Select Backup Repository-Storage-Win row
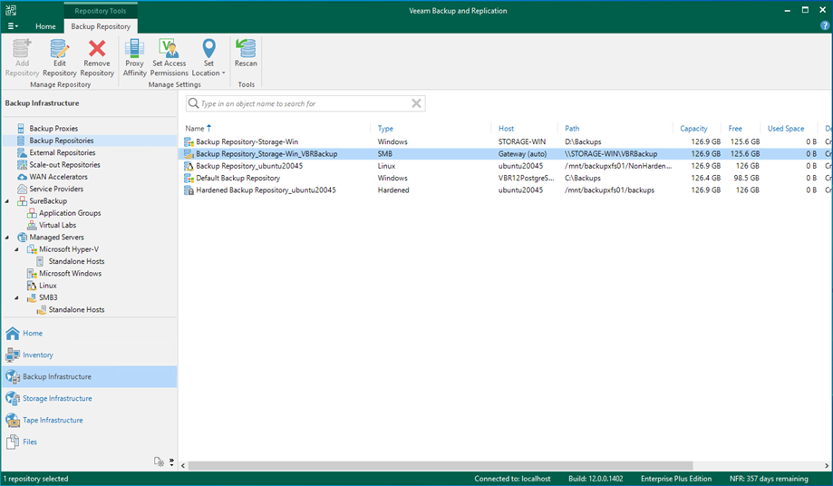Image resolution: width=833 pixels, height=486 pixels. 505,141
